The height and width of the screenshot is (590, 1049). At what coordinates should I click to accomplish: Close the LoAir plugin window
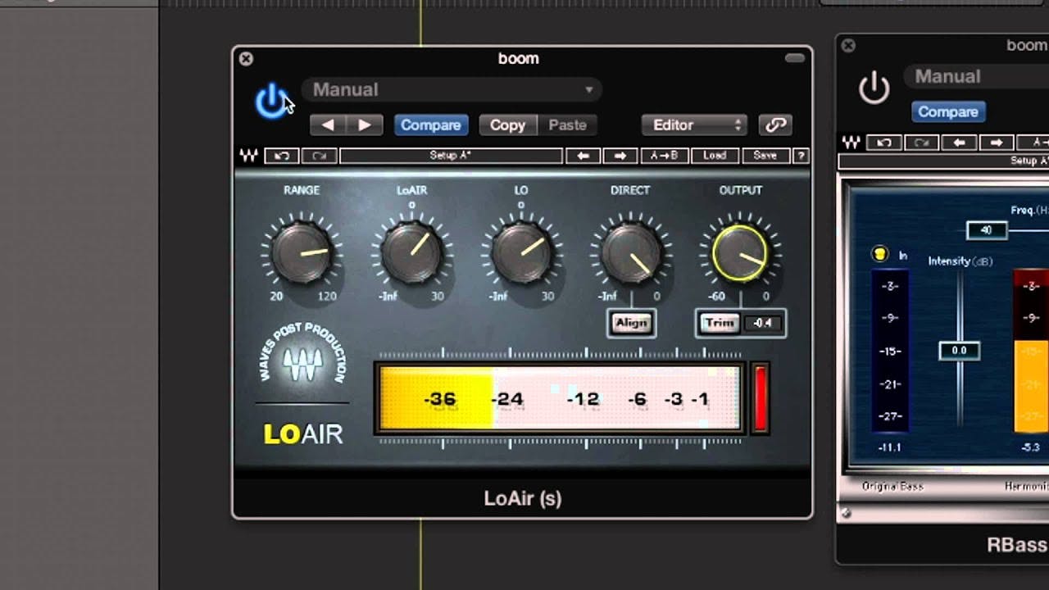coord(246,58)
